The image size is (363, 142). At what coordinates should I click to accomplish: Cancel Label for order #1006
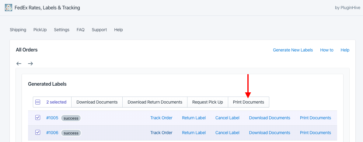(227, 133)
